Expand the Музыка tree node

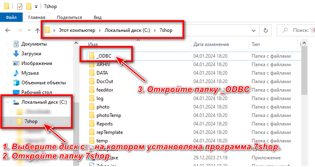[x=7, y=73]
